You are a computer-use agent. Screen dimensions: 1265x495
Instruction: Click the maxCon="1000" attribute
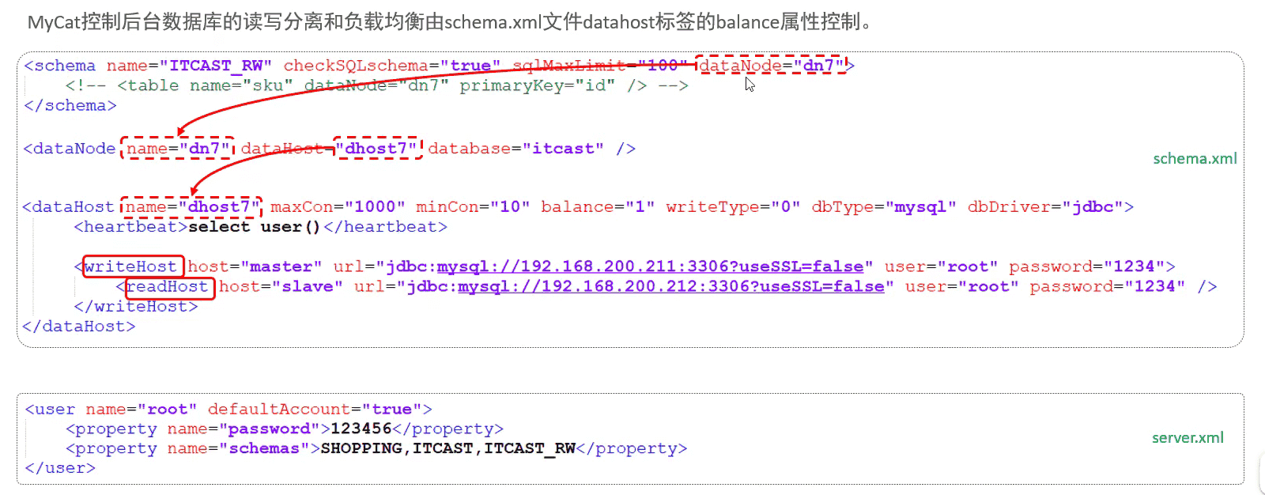pyautogui.click(x=338, y=206)
